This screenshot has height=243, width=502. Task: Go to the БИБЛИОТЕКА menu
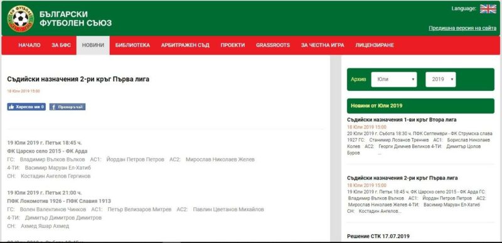point(132,45)
